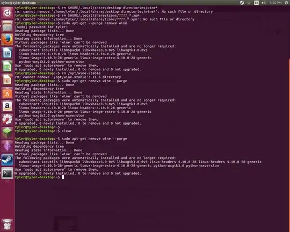Image resolution: width=290 pixels, height=232 pixels.
Task: Open the Ubuntu Dash search
Action: pyautogui.click(x=7, y=13)
